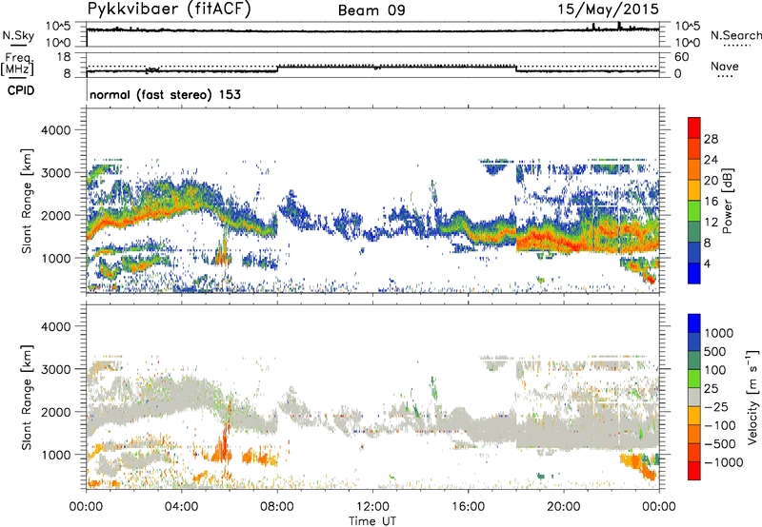Viewport: 762px width, 527px height.
Task: Click the '1000' tick in velocity panel
Action: (x=56, y=455)
